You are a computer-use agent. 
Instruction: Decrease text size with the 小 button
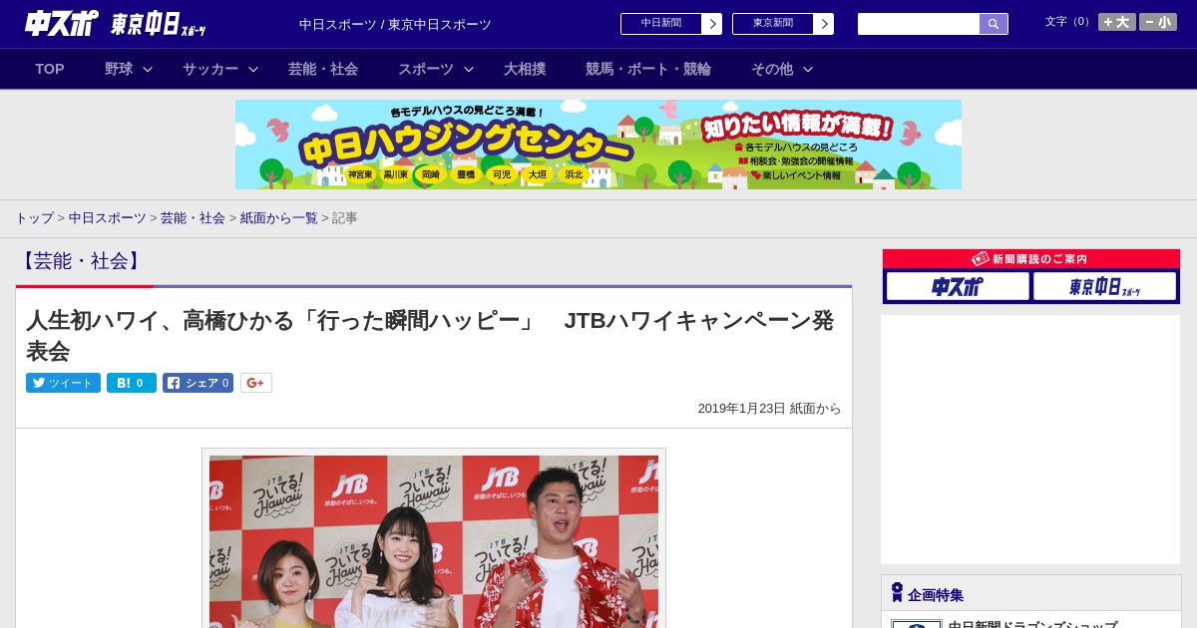click(1158, 22)
